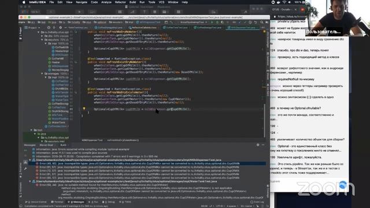370x208 pixels.
Task: Locate opened file in Project panel
Action: (x=49, y=28)
